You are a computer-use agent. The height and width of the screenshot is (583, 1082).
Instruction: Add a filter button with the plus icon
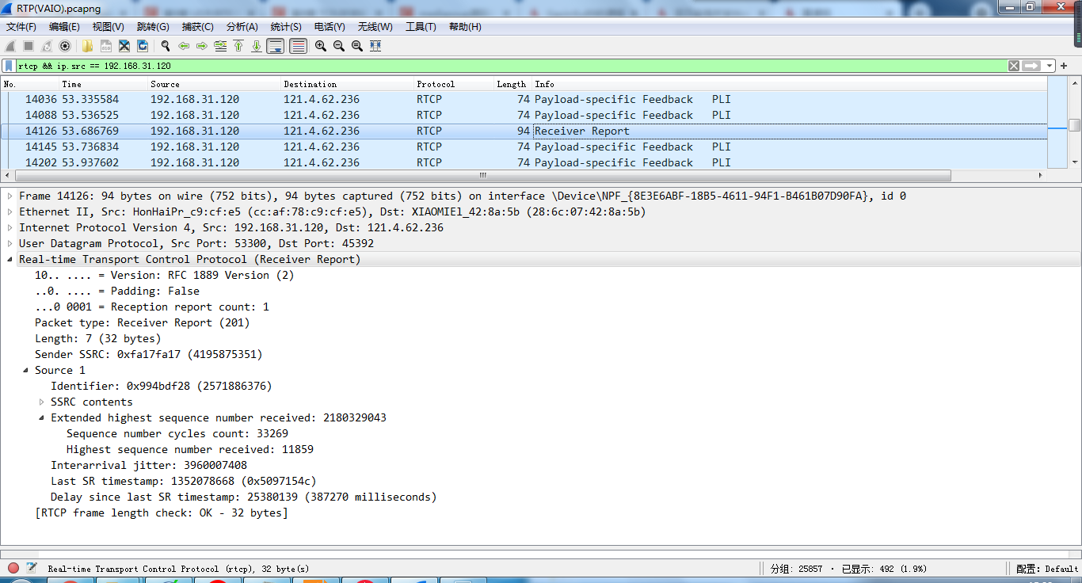1065,66
